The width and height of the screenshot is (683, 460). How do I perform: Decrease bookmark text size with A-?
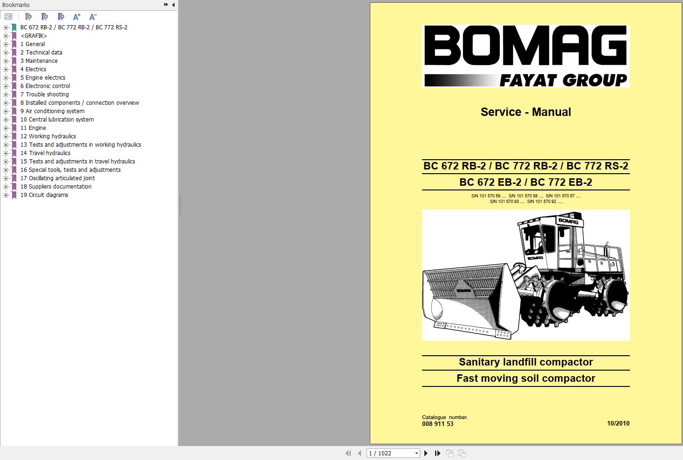(93, 17)
